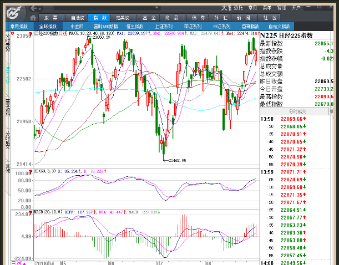Open the dots submenu beside 新闻 tab
Screen dimensions: 339x265
point(255,18)
